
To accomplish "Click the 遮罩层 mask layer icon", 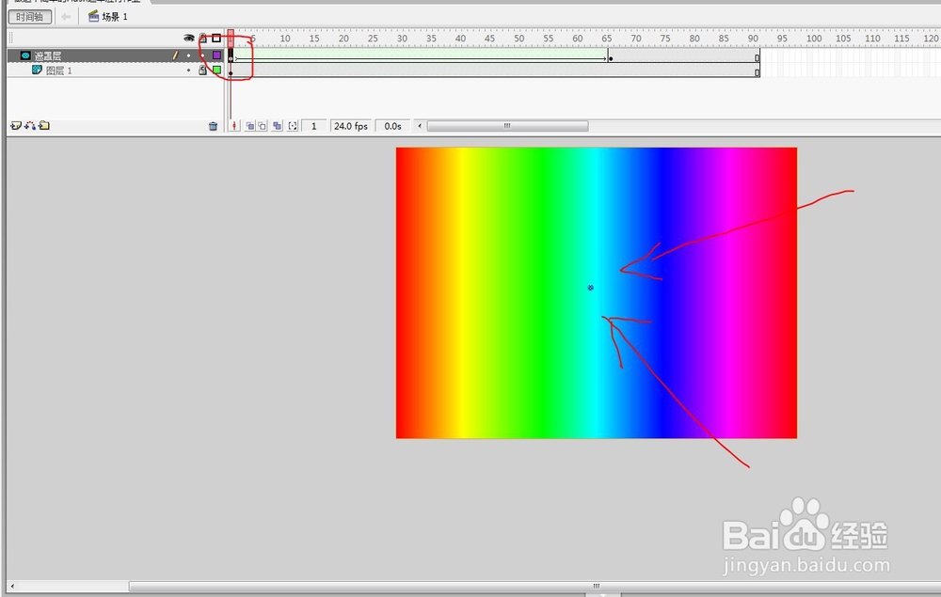I will 25,55.
